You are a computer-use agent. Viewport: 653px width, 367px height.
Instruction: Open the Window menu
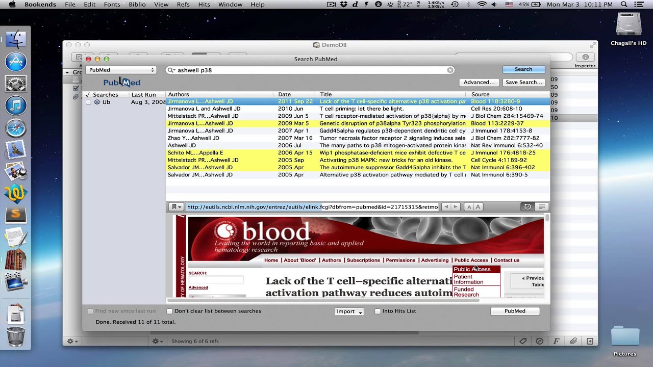231,5
